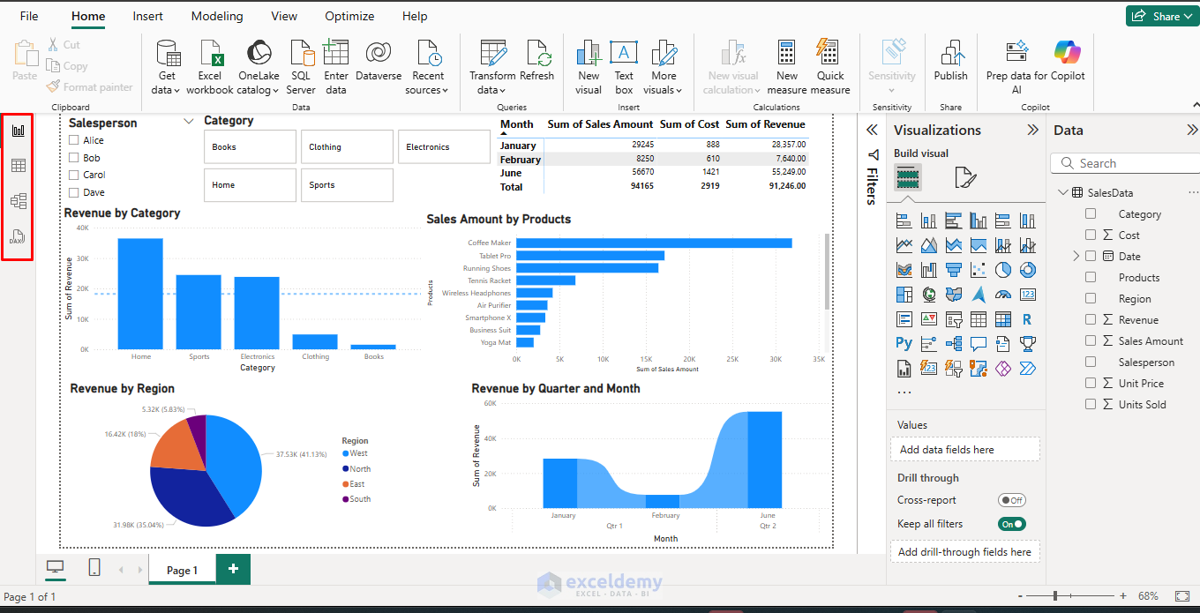Insert a New visual
This screenshot has height=613, width=1200.
click(x=589, y=67)
